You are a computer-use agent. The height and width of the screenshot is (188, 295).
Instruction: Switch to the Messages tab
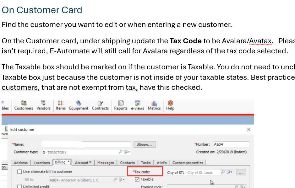point(106,163)
